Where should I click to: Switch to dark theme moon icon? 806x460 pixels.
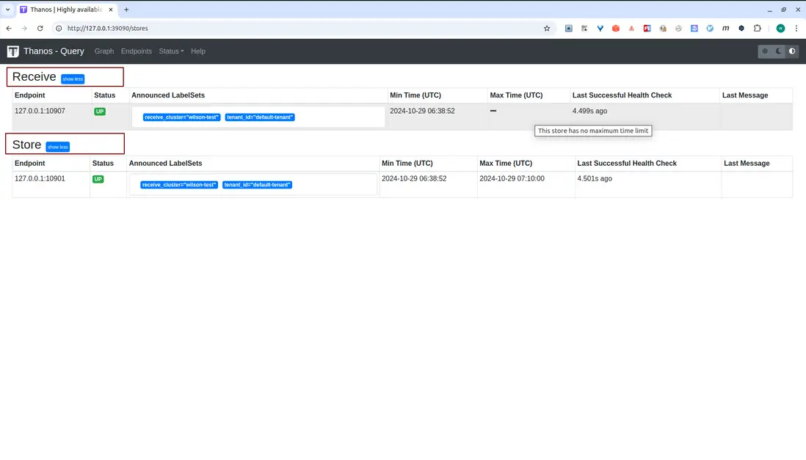(779, 51)
